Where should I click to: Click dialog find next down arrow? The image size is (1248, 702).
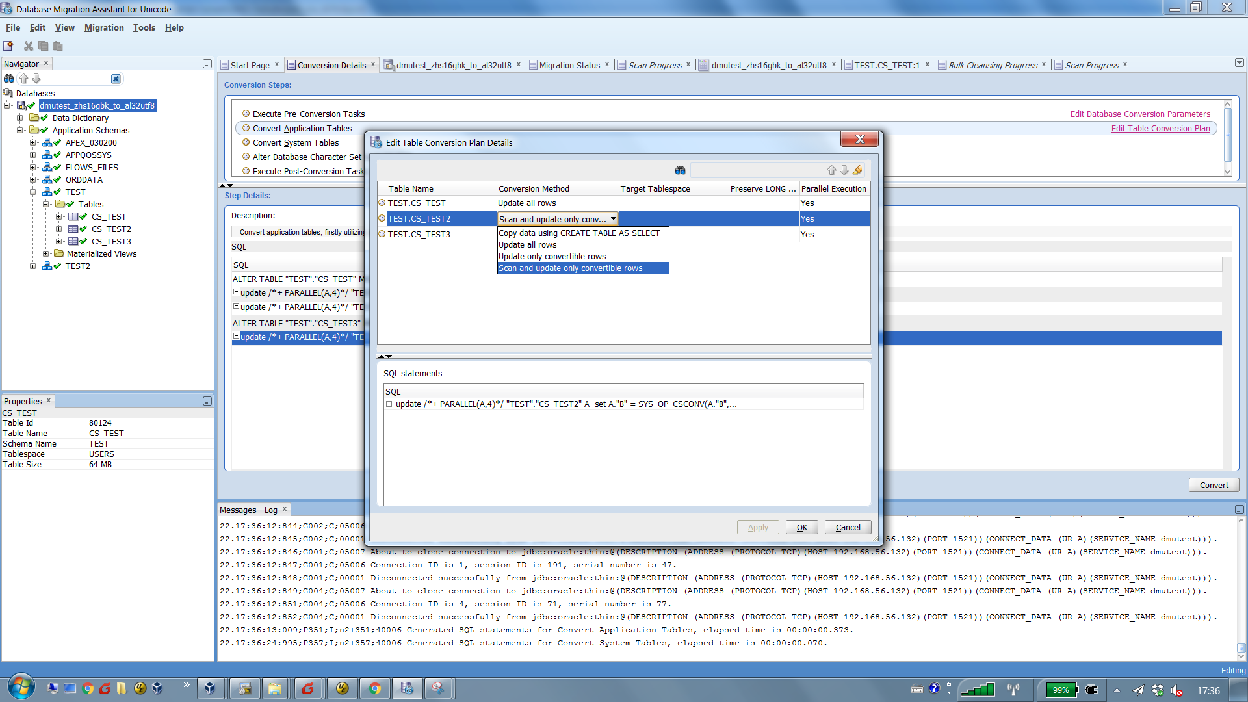coord(844,170)
